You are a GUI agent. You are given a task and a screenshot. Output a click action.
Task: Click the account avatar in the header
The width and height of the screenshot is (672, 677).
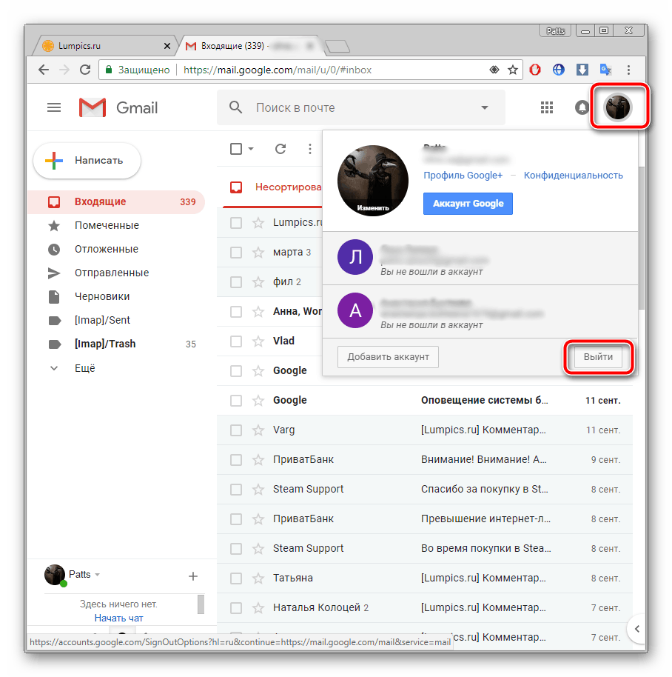tap(618, 107)
